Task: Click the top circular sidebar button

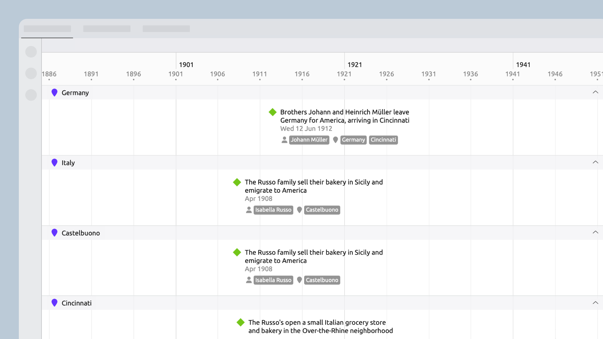Action: (31, 52)
